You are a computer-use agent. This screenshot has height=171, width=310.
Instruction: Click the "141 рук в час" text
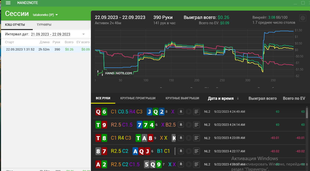[164, 23]
